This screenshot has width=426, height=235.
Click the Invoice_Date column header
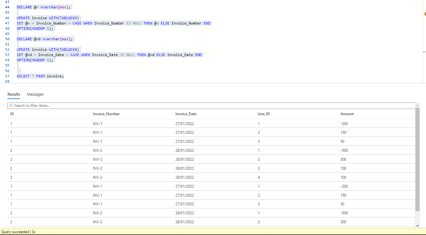186,114
